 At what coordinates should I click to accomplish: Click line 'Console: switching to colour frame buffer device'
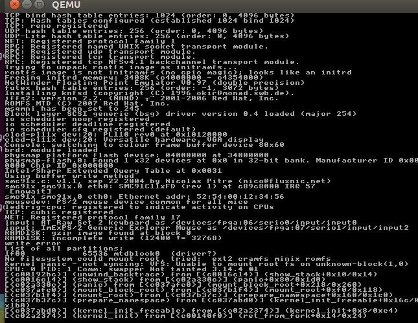click(x=145, y=145)
